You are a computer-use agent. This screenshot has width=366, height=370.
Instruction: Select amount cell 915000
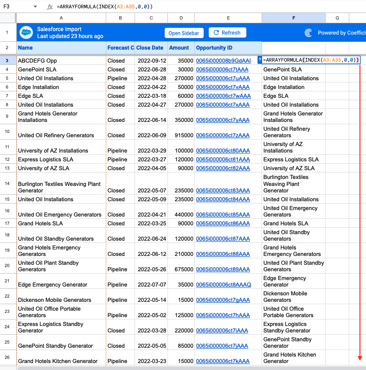pos(181,132)
